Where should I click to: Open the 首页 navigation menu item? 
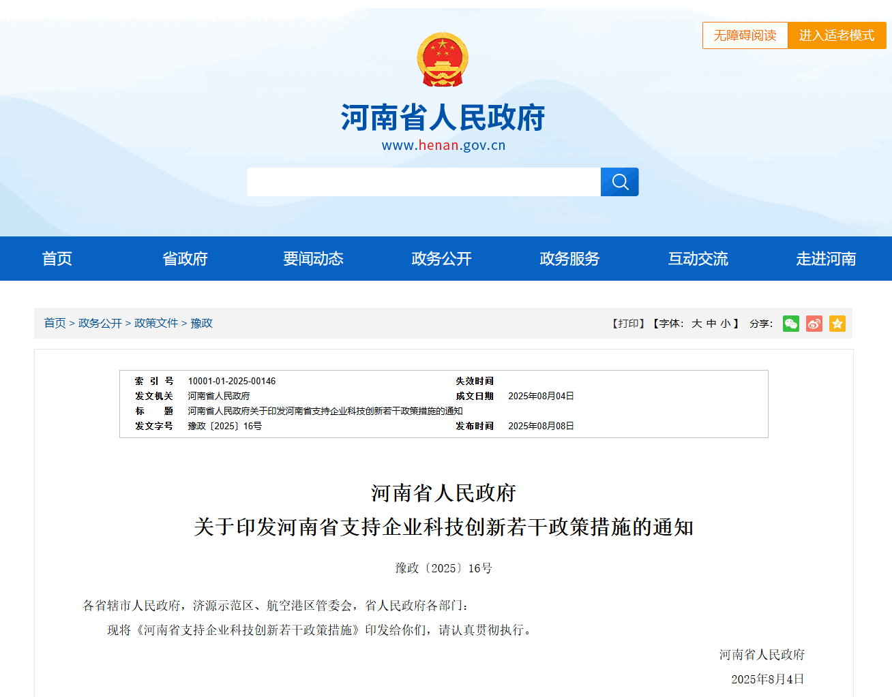tap(57, 259)
